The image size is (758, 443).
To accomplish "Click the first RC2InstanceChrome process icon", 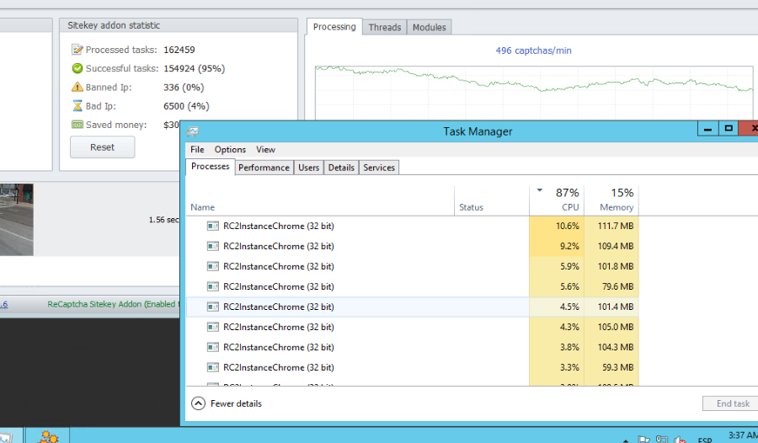I will pyautogui.click(x=213, y=226).
